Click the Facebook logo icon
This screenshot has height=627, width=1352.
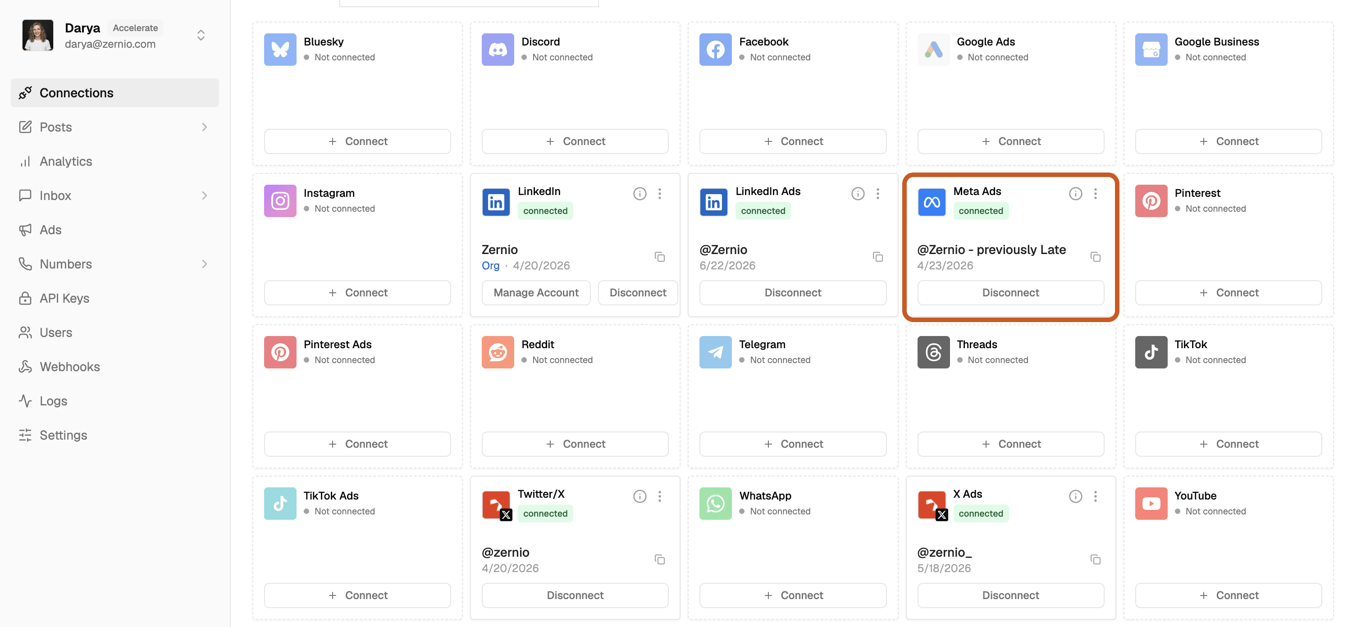coord(715,49)
